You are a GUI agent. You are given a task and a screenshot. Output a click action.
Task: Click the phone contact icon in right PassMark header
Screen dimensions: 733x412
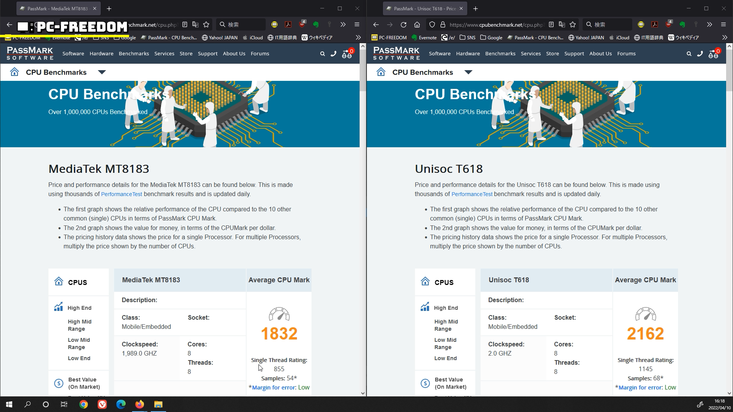coord(700,54)
